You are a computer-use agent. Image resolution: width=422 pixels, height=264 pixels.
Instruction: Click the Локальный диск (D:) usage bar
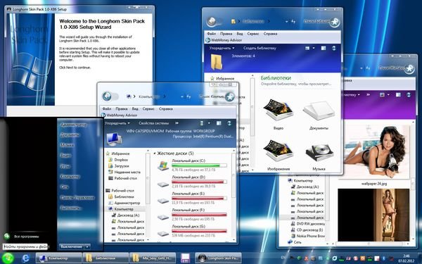click(199, 182)
